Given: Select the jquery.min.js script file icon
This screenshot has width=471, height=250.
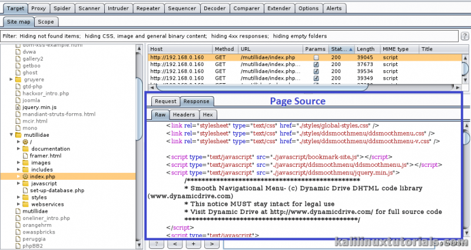Looking at the screenshot, I should coord(18,107).
